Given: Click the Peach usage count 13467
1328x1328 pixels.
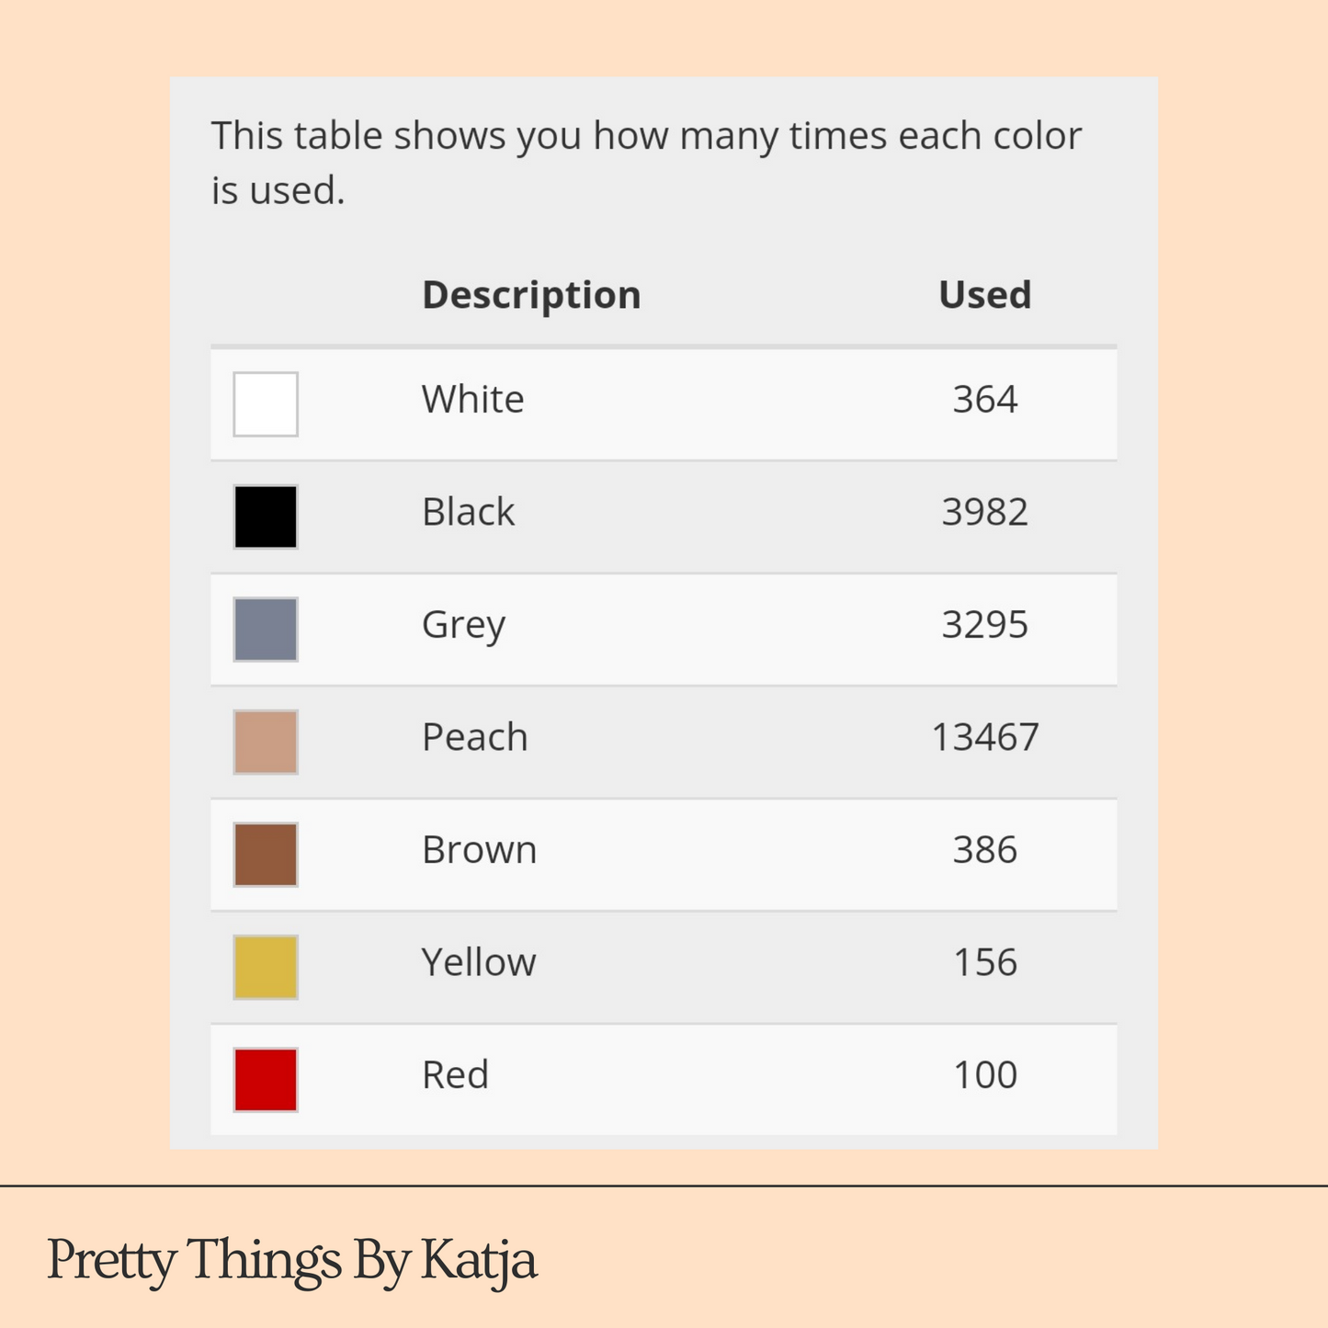Looking at the screenshot, I should coord(985,737).
